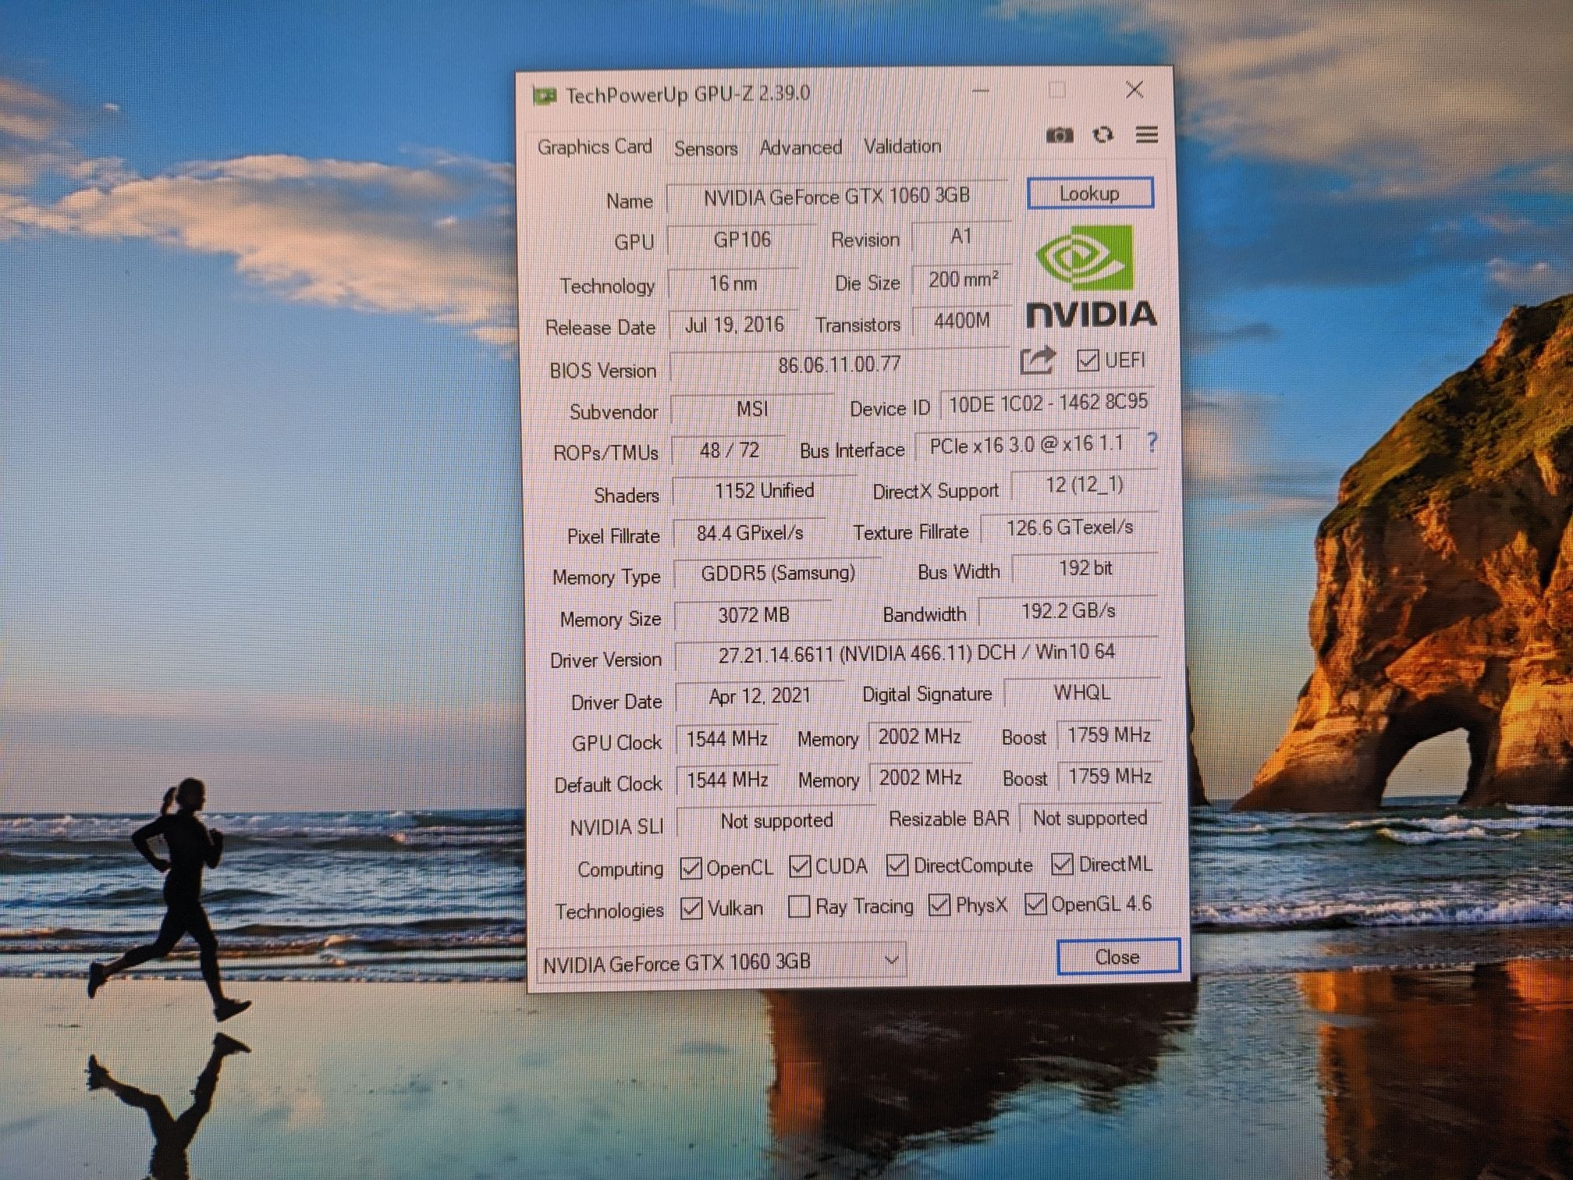Toggle the DirectCompute checkbox
1573x1180 pixels.
[x=897, y=865]
